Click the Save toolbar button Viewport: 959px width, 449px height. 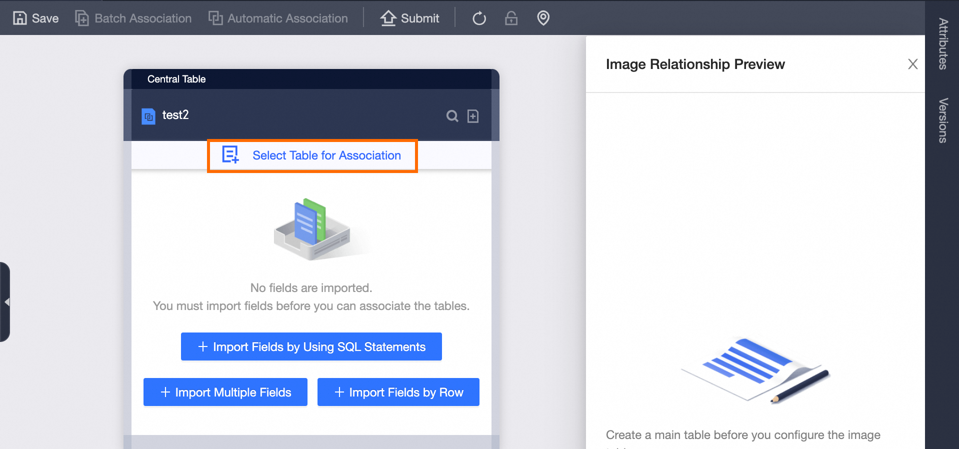tap(35, 18)
